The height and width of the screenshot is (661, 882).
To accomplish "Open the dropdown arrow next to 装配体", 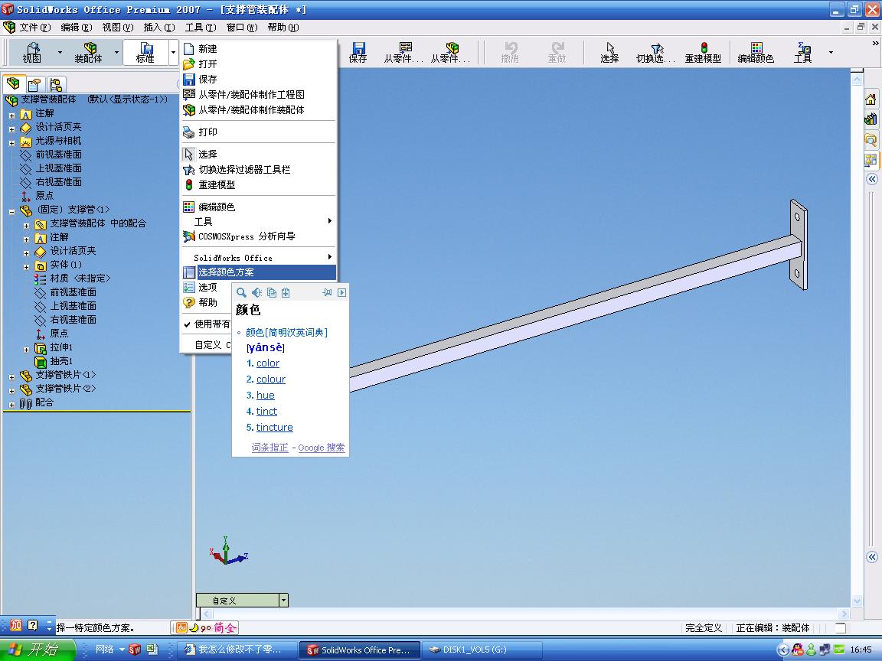I will pyautogui.click(x=116, y=52).
